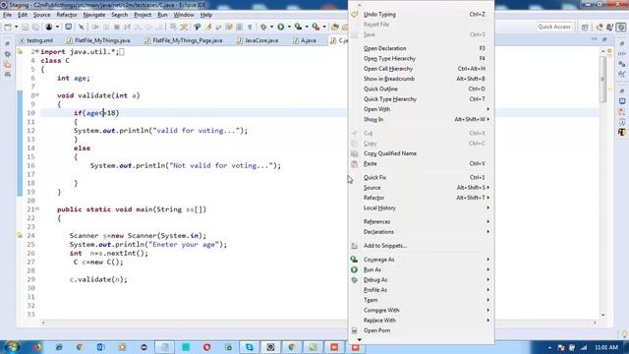The image size is (629, 354).
Task: Switch to A.java editor tab
Action: 305,40
